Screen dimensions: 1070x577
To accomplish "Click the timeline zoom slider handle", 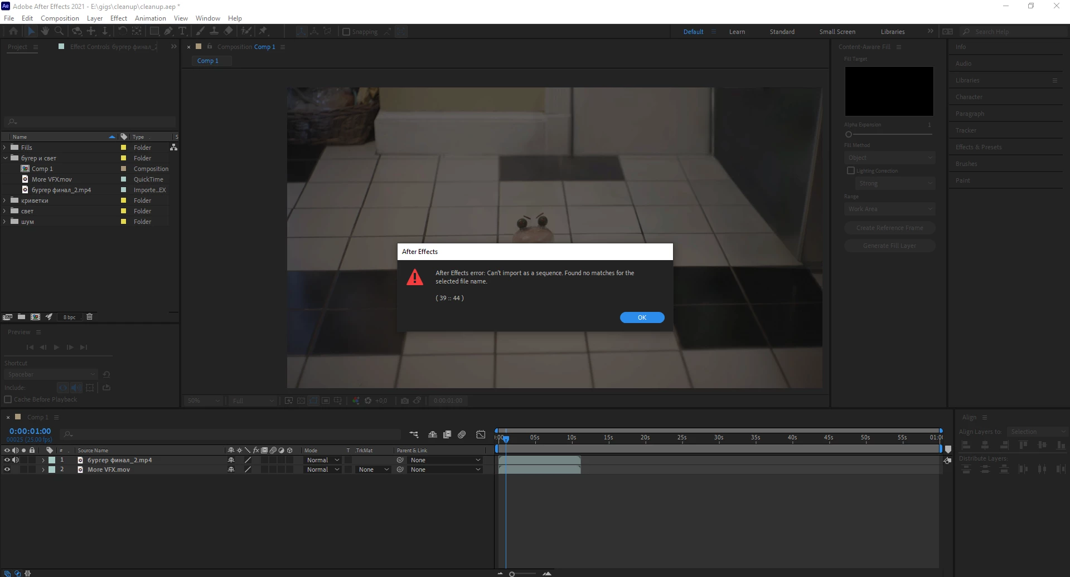I will coord(512,574).
